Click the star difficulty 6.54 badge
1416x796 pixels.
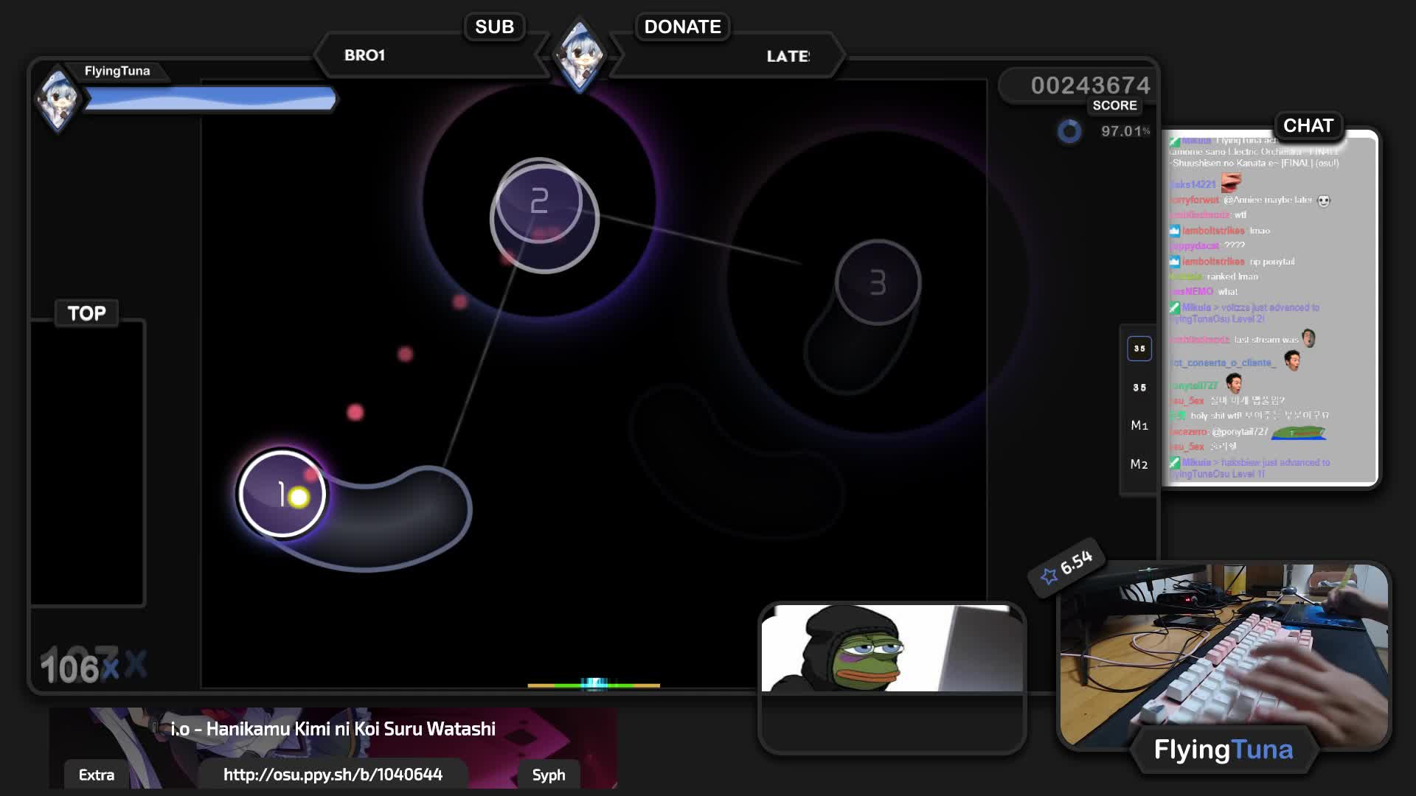pos(1067,567)
